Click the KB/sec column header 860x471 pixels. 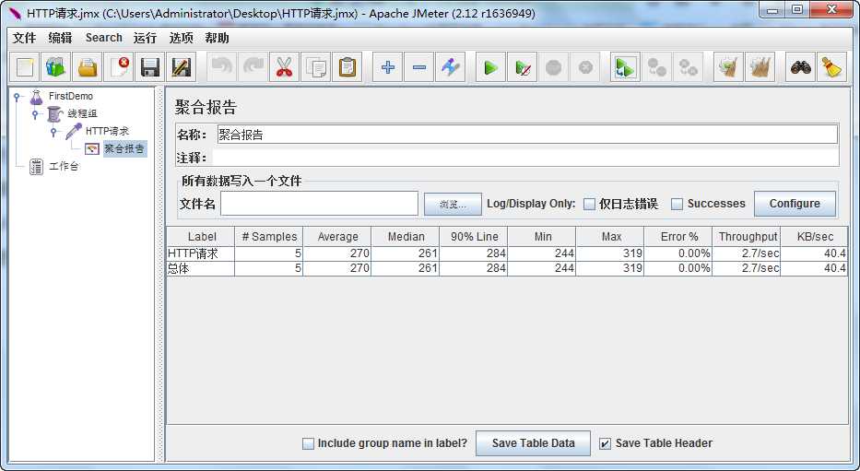point(814,237)
